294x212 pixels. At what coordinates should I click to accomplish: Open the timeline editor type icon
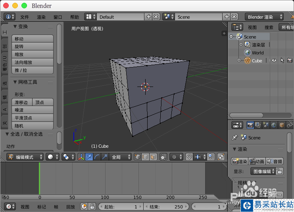pyautogui.click(x=10, y=206)
